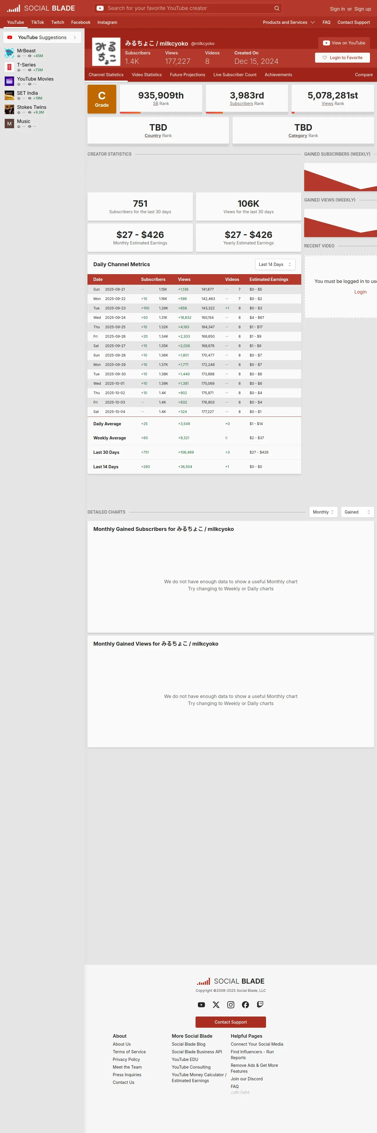377x1133 pixels.
Task: Open the Video Statistics tab
Action: coord(147,75)
